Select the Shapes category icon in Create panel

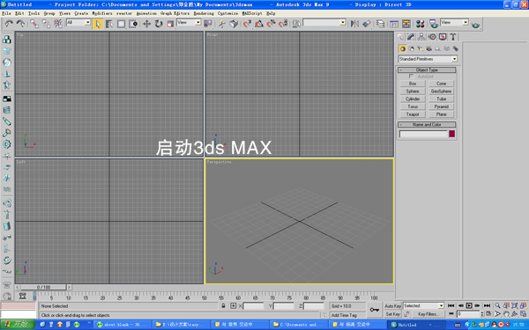pyautogui.click(x=411, y=48)
